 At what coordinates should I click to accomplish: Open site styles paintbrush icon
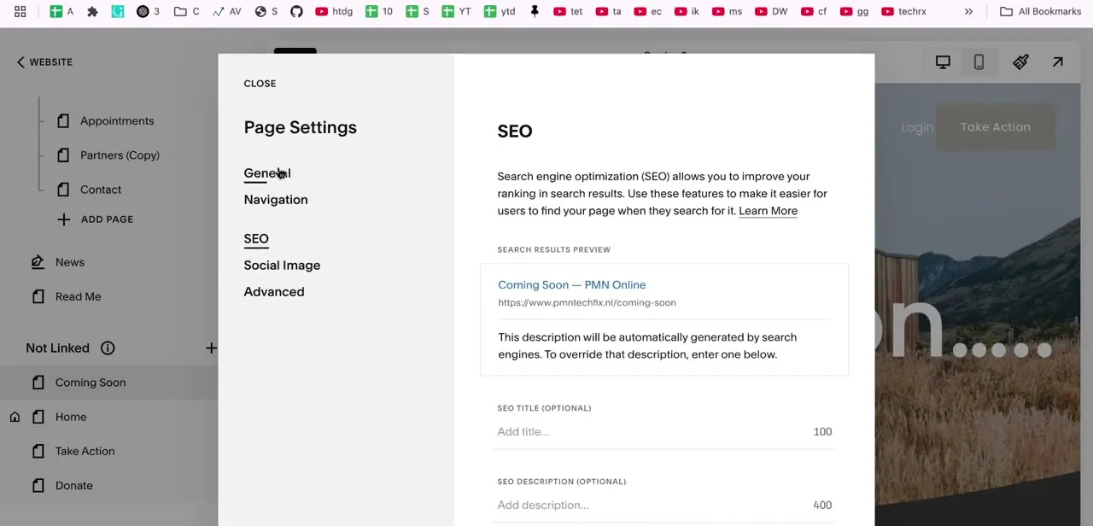click(x=1020, y=61)
